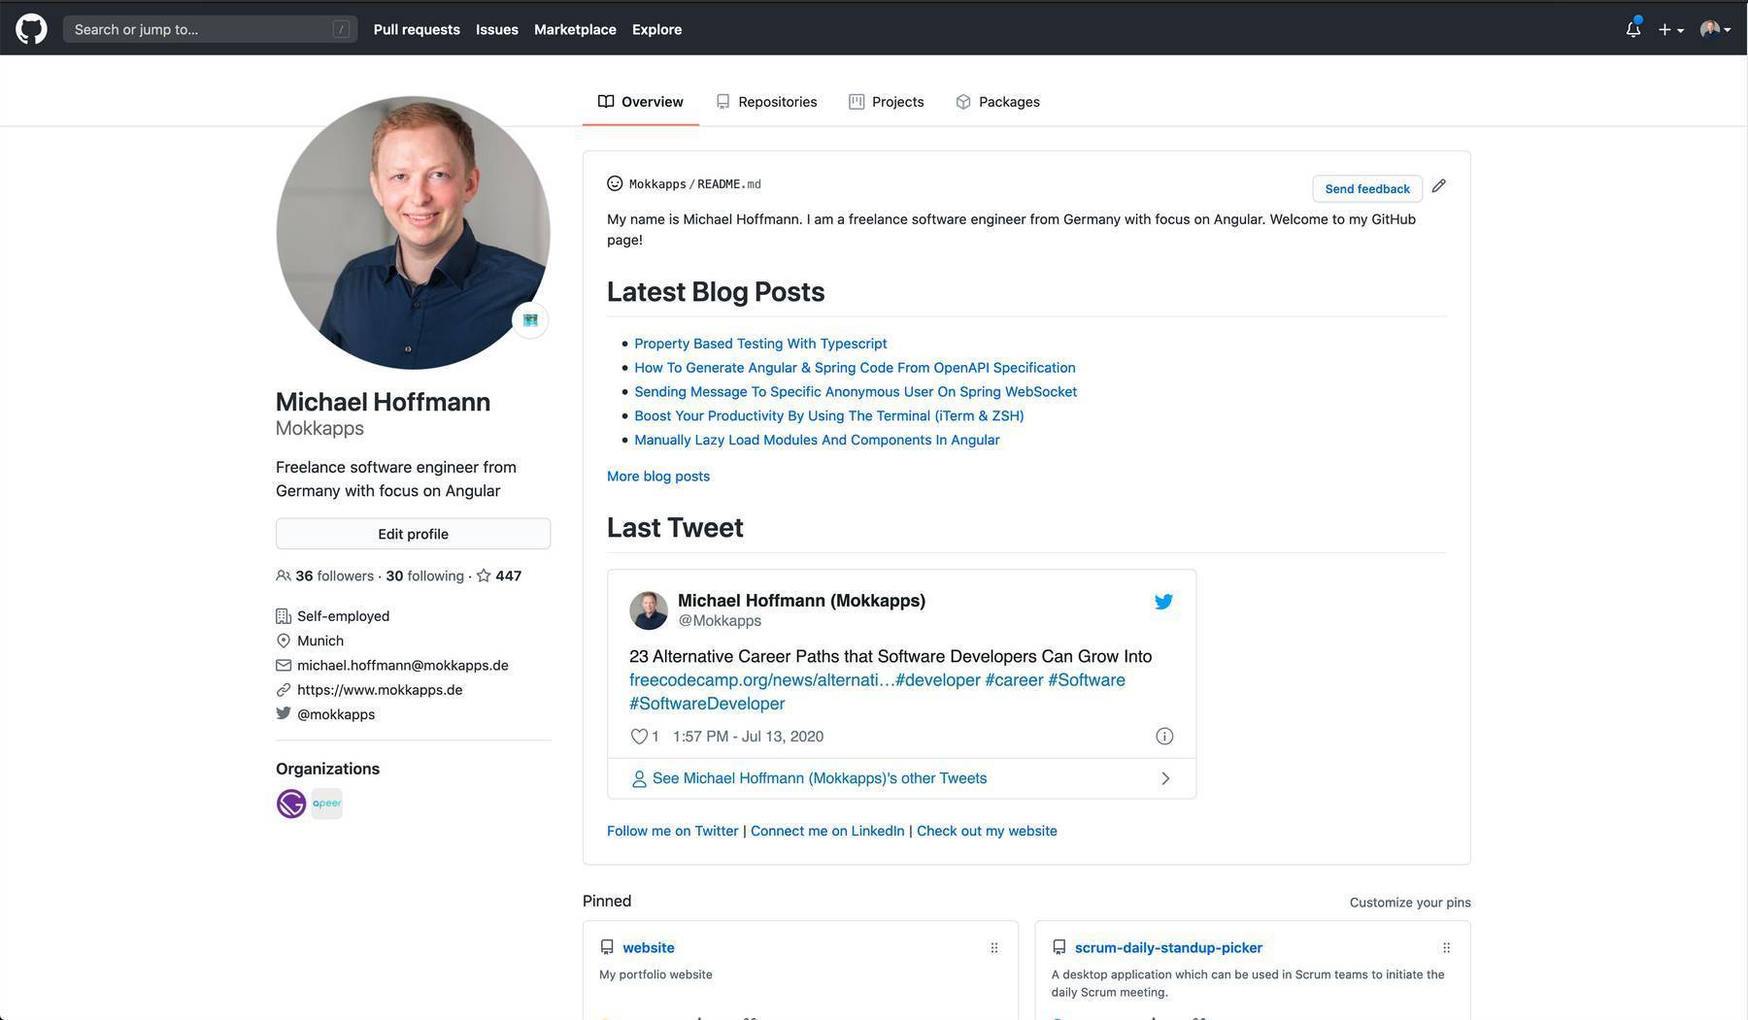Open https://www.mokkapps.de website link
The width and height of the screenshot is (1748, 1020).
tap(380, 689)
